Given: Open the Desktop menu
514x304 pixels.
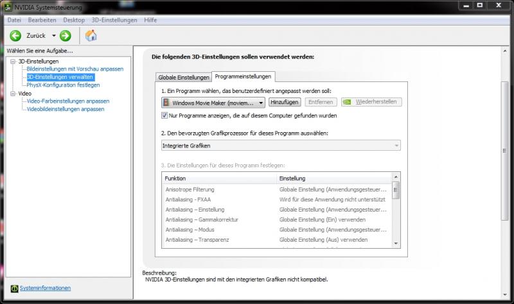Looking at the screenshot, I should pyautogui.click(x=74, y=20).
